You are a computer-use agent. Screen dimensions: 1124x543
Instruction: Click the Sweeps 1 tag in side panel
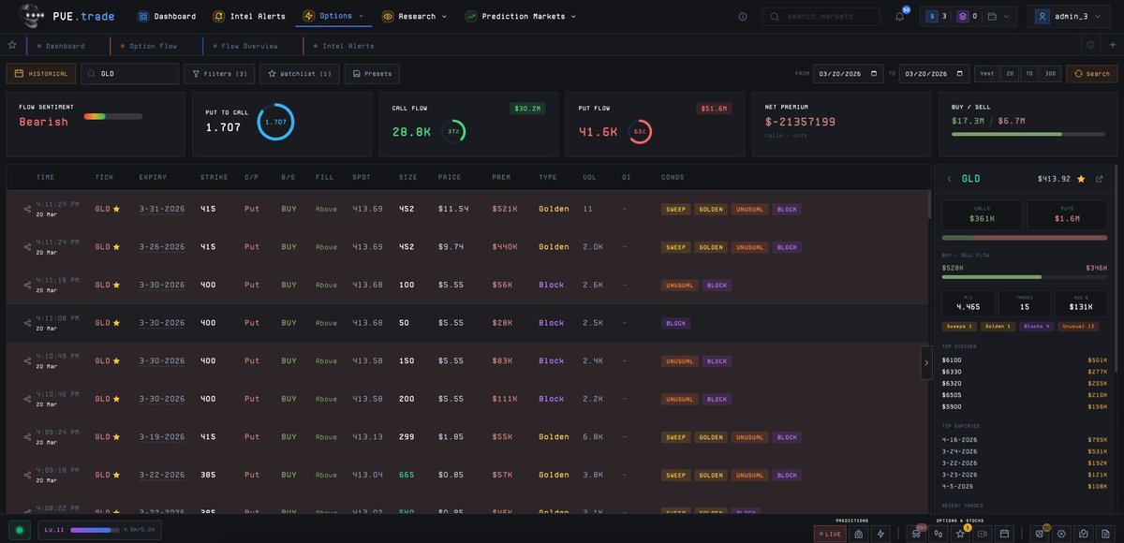960,327
